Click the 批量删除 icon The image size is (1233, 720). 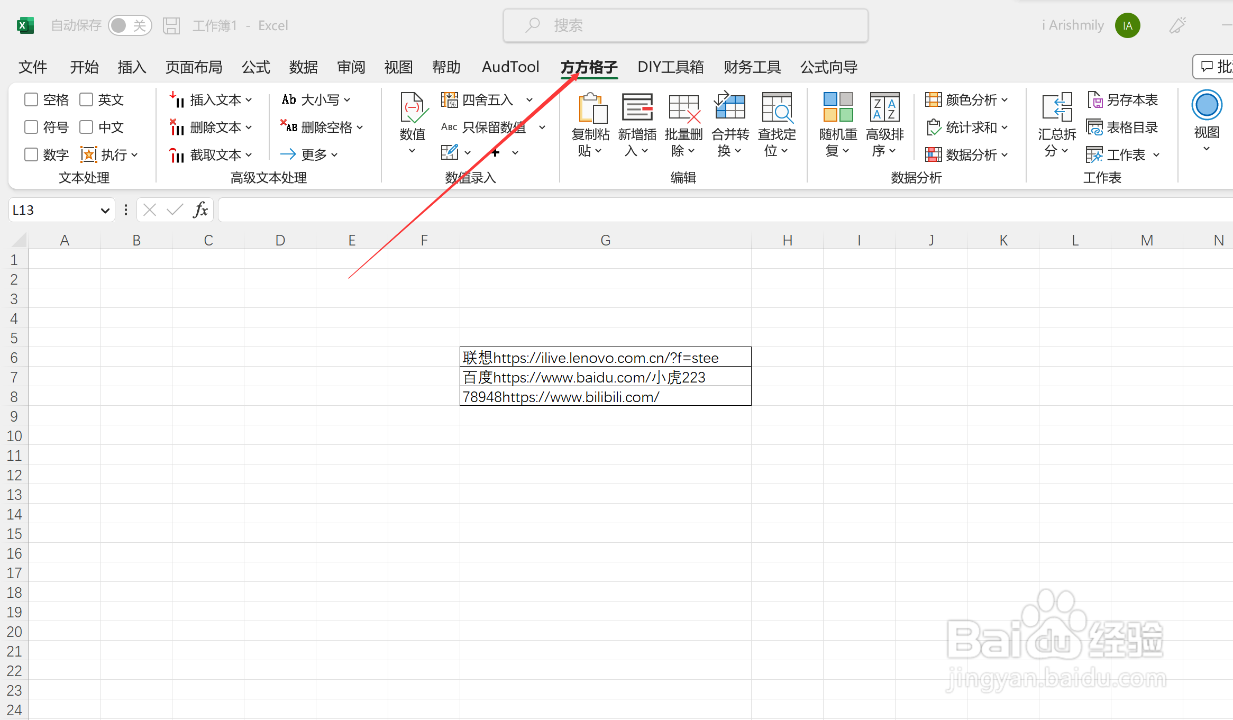click(684, 108)
